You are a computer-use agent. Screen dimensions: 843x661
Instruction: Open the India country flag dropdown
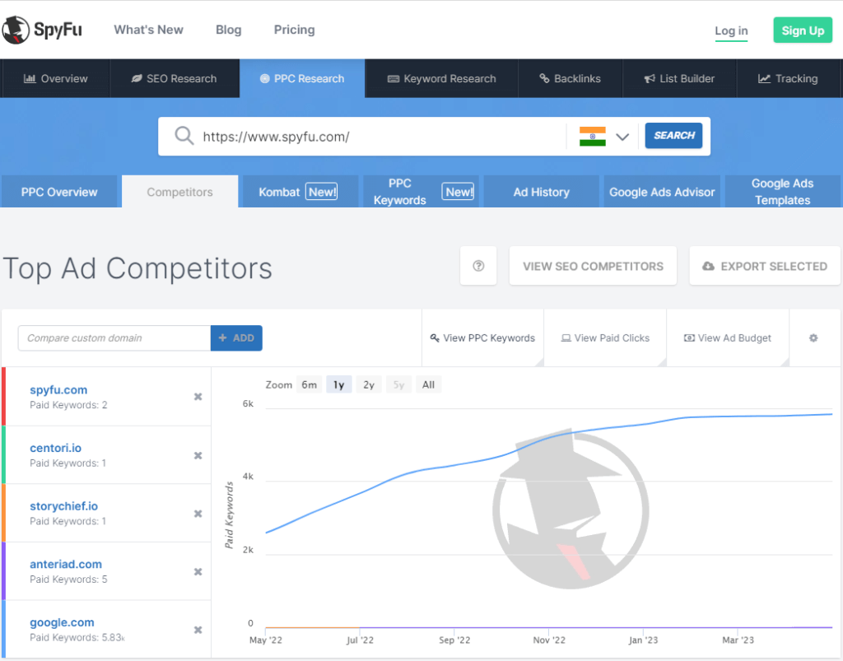click(x=603, y=136)
